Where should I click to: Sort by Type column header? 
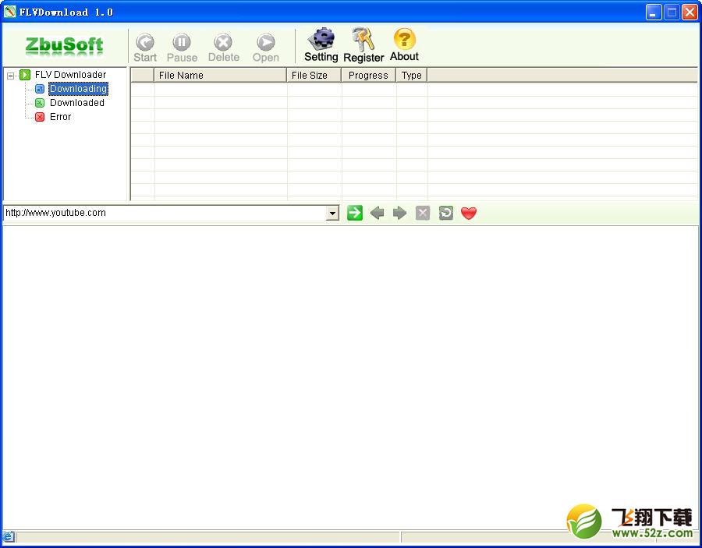click(411, 75)
